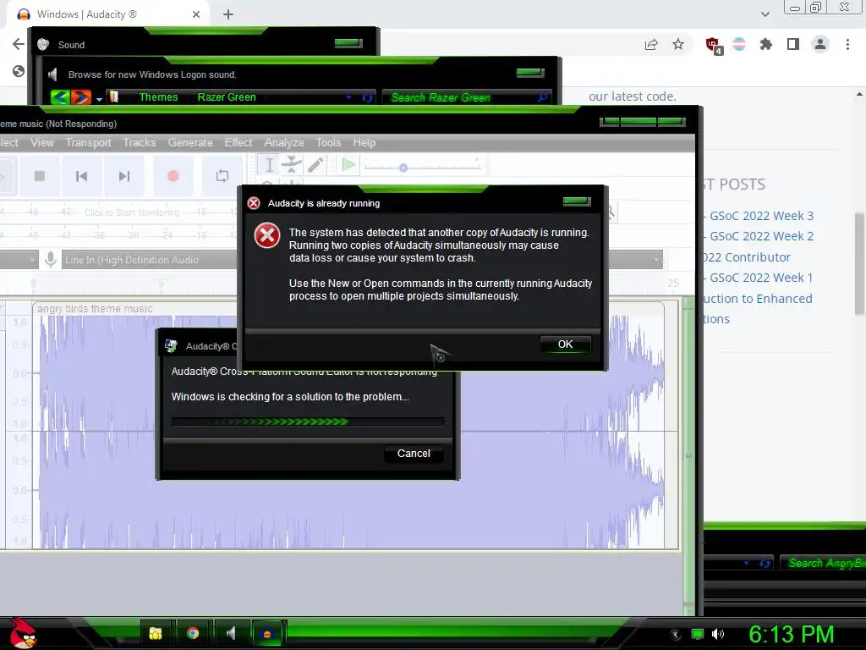The image size is (866, 650).
Task: Click the search magnifier in Razer Green box
Action: (x=542, y=97)
